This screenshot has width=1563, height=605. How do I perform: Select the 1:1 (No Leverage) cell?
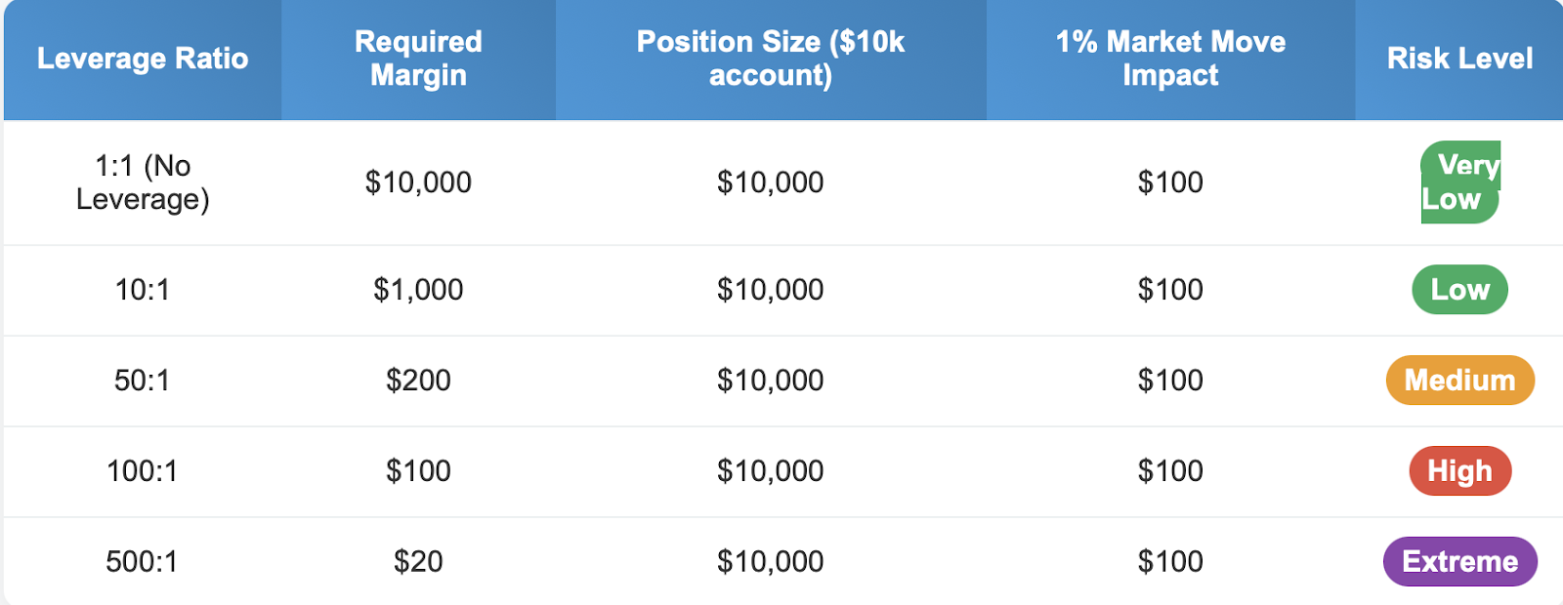[x=143, y=182]
